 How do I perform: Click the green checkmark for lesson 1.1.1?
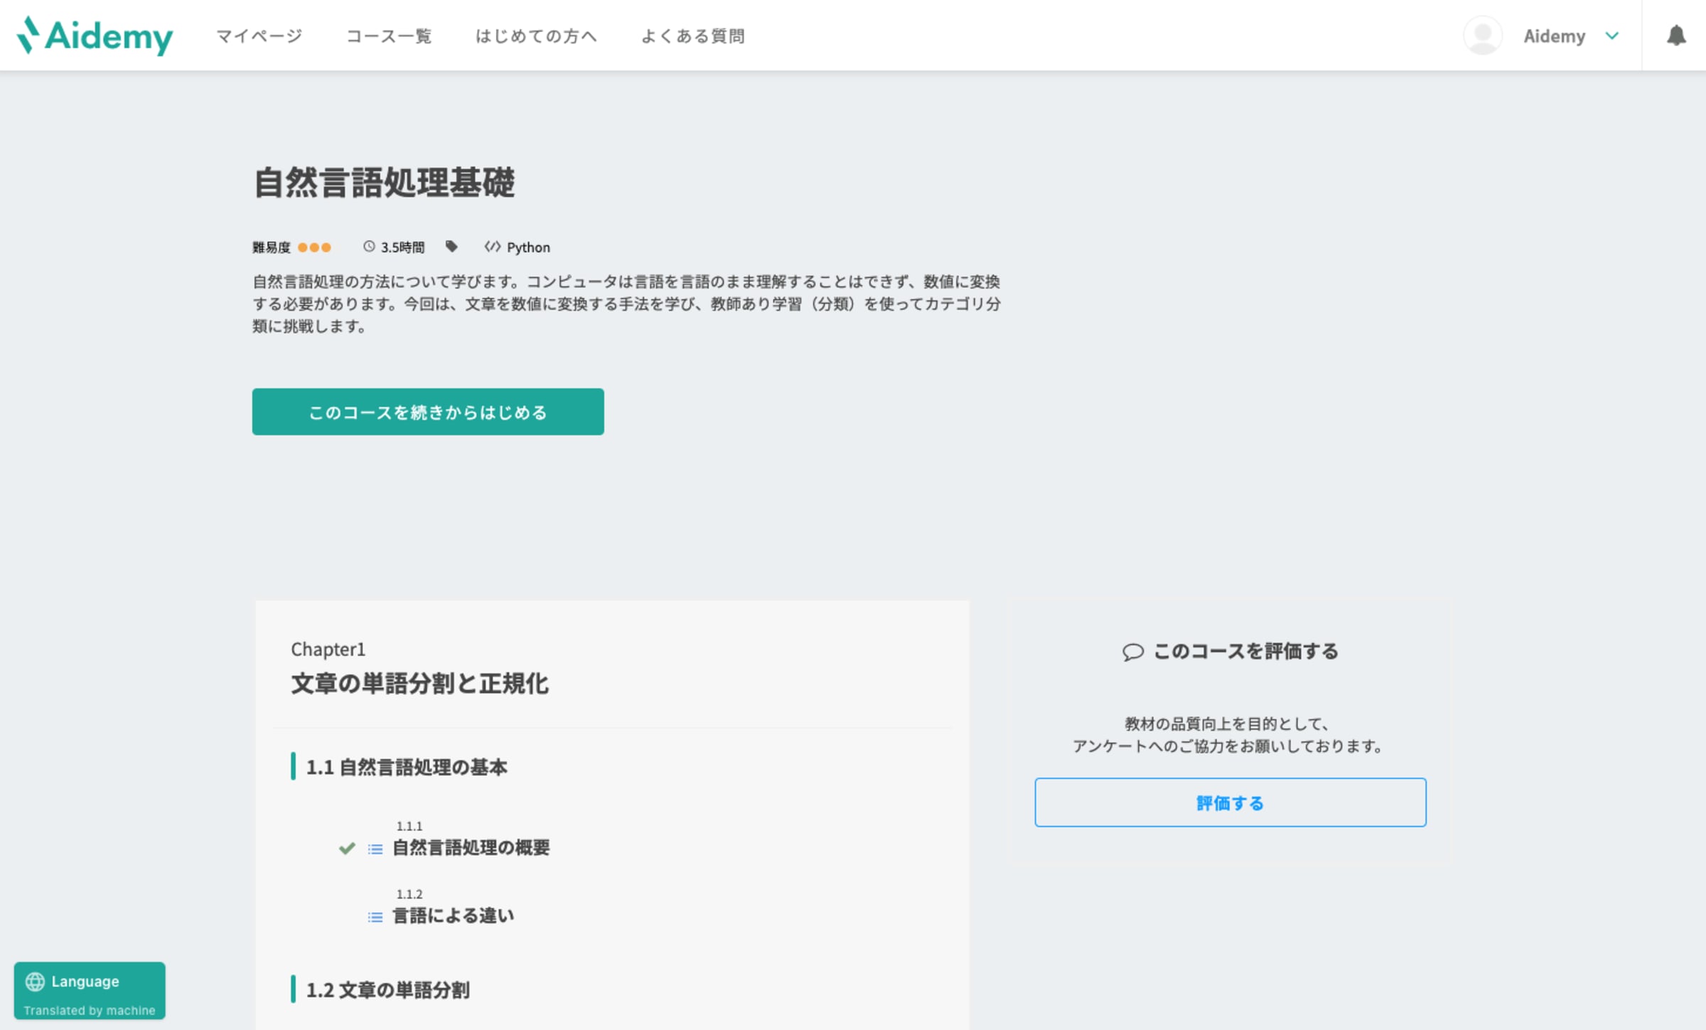[347, 848]
